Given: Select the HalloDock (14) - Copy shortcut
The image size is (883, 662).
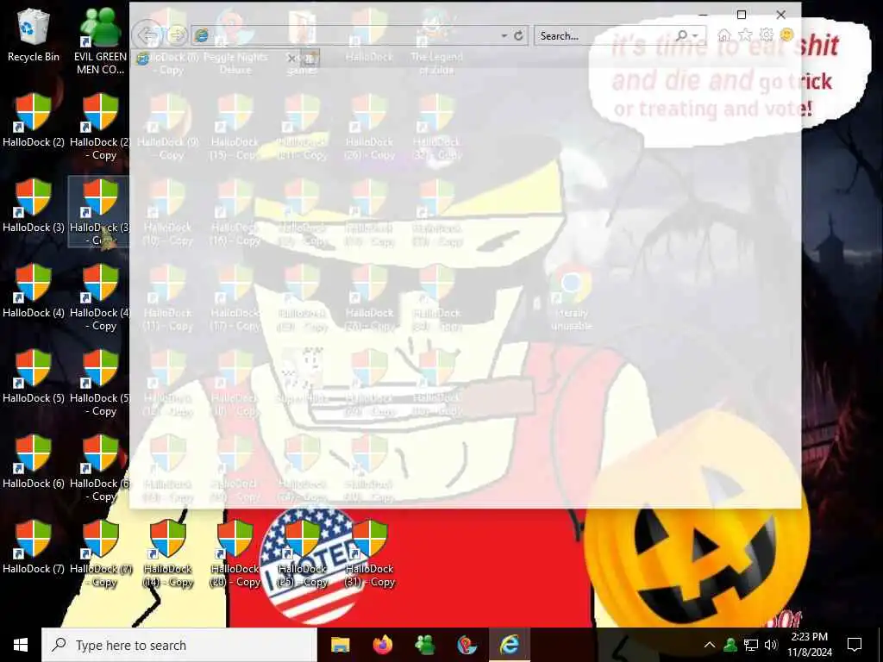Looking at the screenshot, I should (x=168, y=554).
